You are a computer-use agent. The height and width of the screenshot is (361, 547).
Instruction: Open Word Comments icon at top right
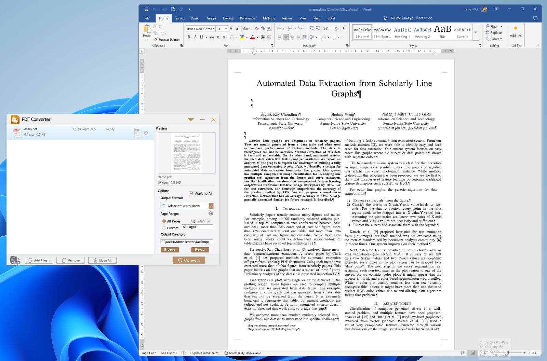point(535,18)
